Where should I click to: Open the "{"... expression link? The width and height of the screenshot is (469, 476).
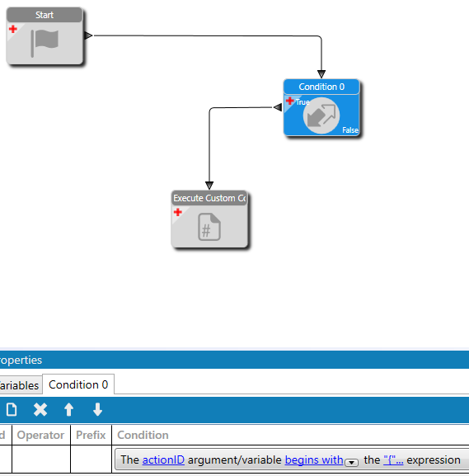(x=393, y=460)
